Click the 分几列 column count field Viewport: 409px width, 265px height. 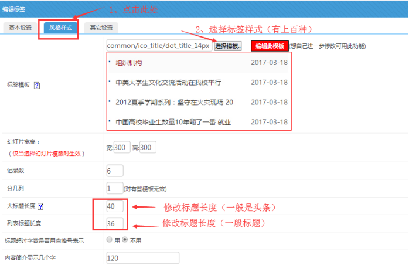point(114,188)
